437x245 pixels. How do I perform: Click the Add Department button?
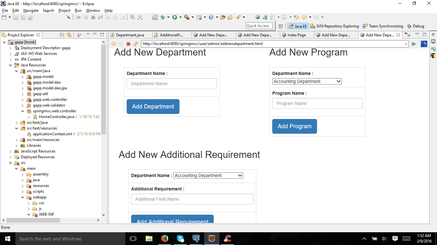click(x=153, y=107)
